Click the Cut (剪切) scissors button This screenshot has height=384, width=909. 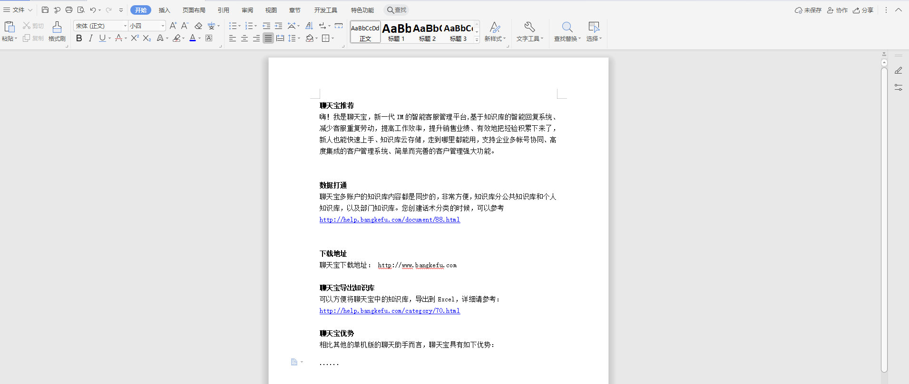(x=33, y=26)
